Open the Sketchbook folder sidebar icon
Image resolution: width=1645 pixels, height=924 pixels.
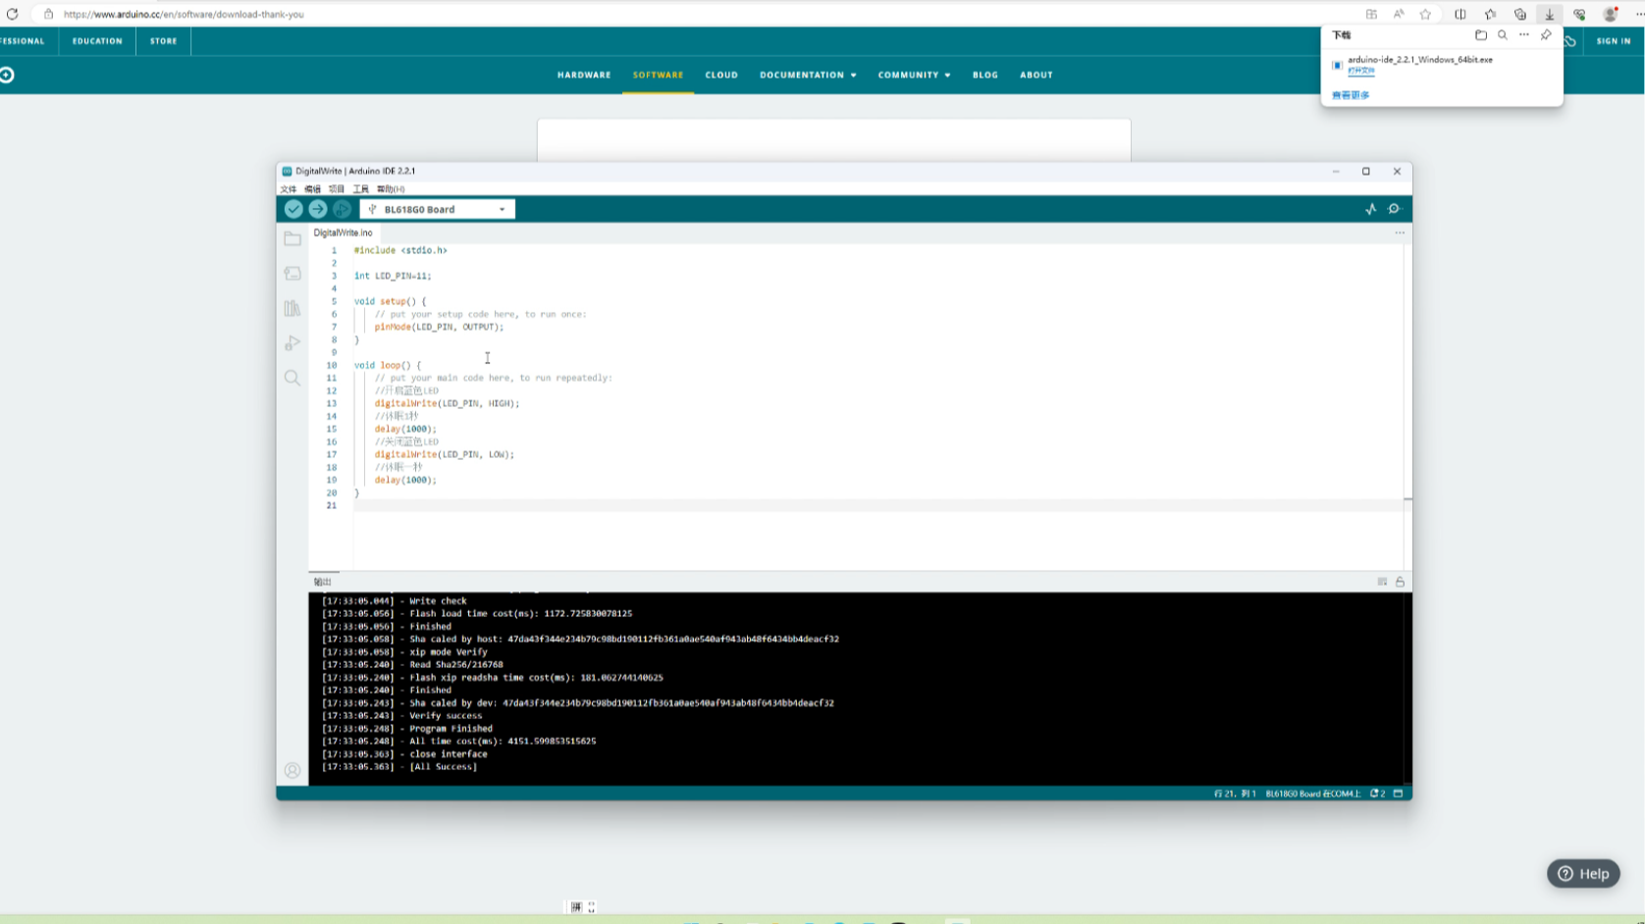point(292,238)
